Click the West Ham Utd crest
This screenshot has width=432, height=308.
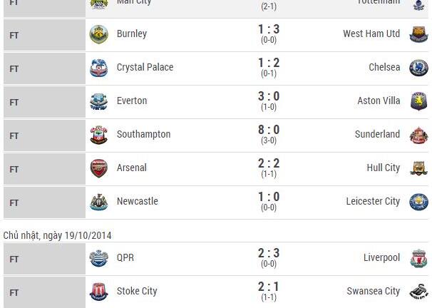pos(418,34)
